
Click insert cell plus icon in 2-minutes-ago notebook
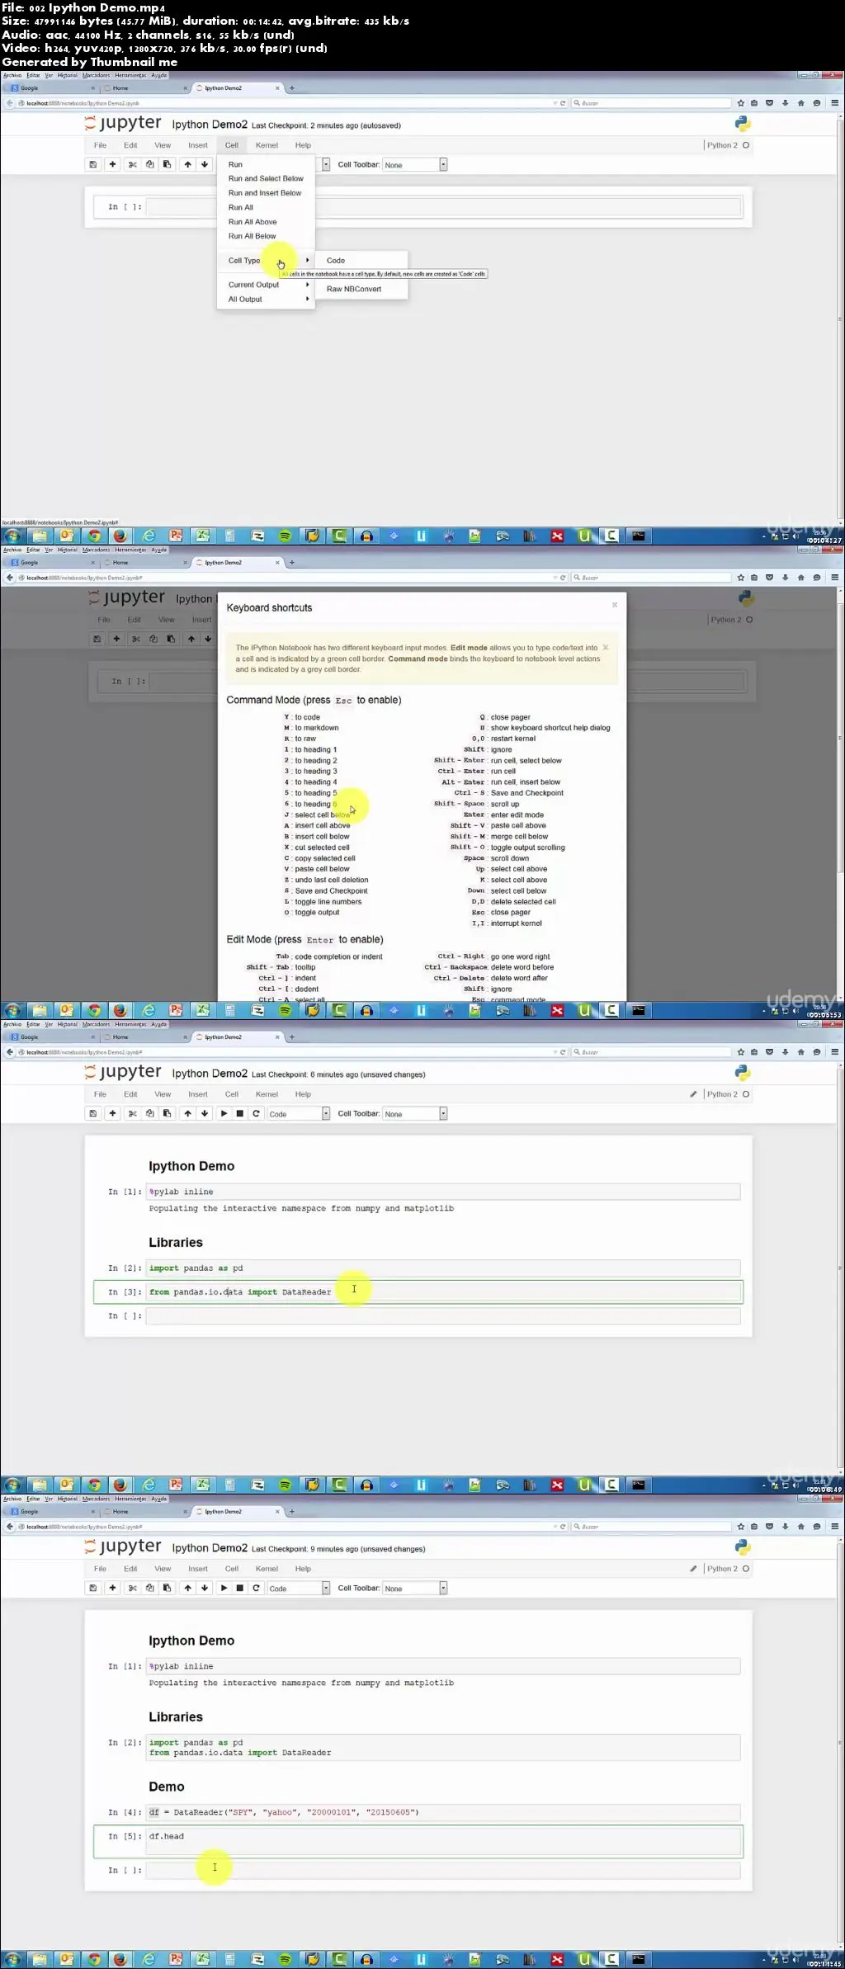(x=112, y=164)
